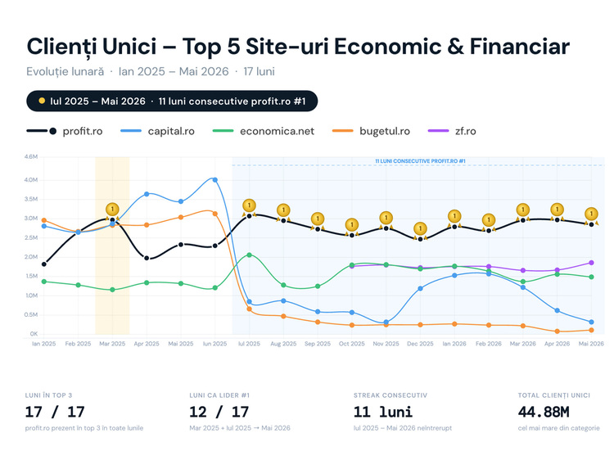Screen dimensions: 614x460
Task: Click the yellow dot in the dark banner
Action: (42, 101)
